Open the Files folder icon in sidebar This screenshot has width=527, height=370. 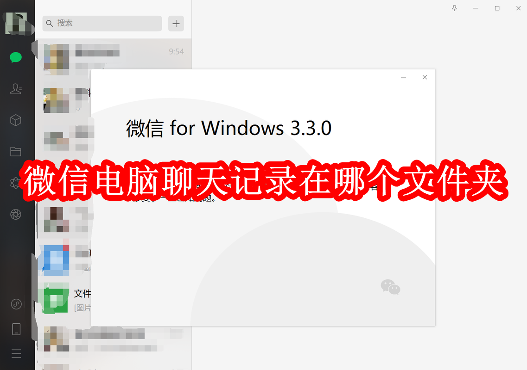click(x=16, y=151)
